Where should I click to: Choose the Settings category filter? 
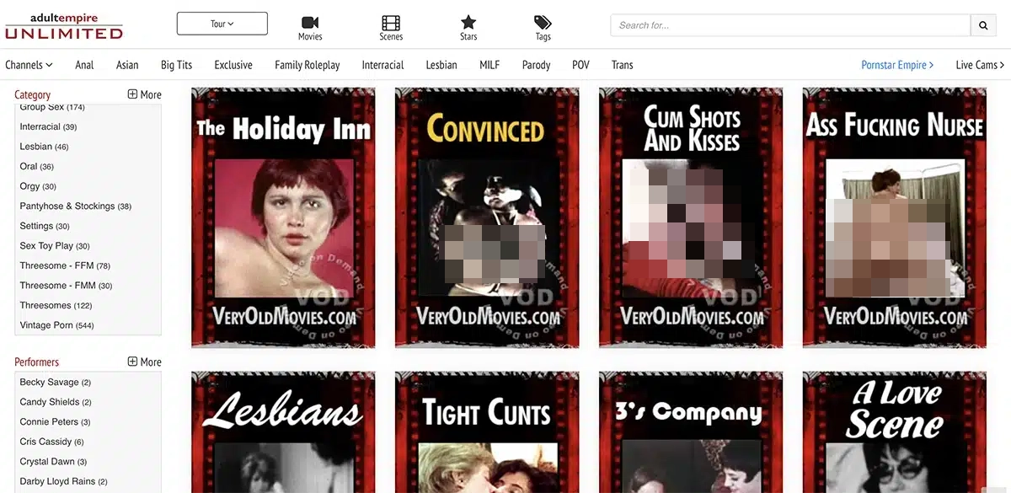point(44,226)
